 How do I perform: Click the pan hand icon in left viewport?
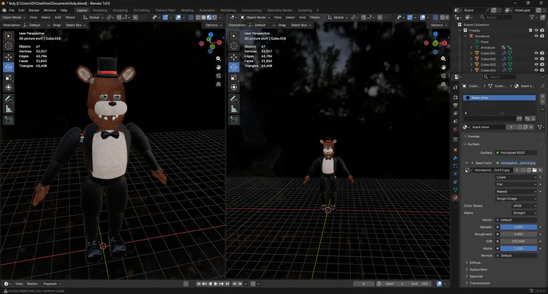pyautogui.click(x=219, y=67)
